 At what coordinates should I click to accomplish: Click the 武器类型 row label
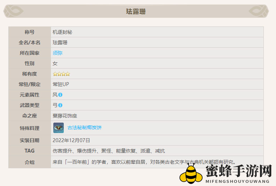(30, 105)
